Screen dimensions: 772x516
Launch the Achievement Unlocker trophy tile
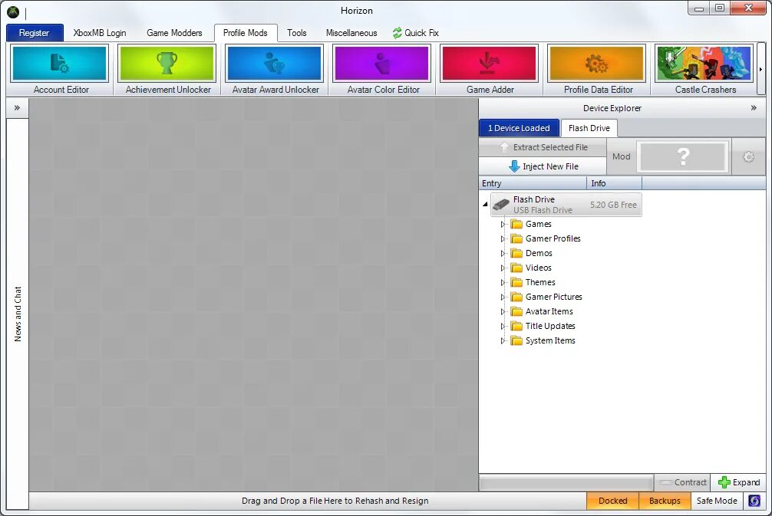(167, 69)
